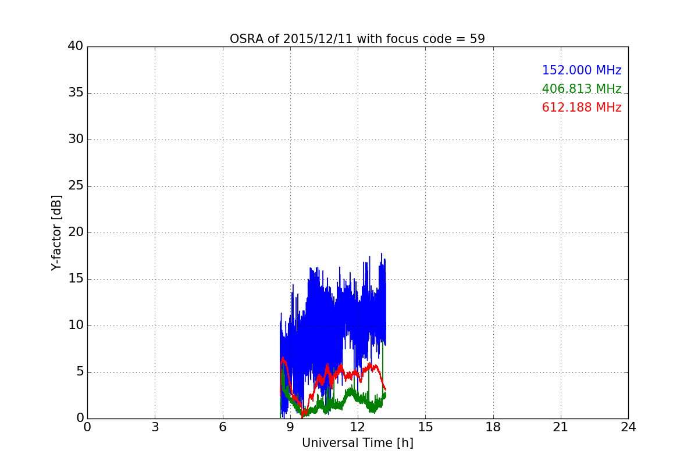Viewport: 698px width, 465px height.
Task: Click x-axis tick label '21'
Action: 561,427
